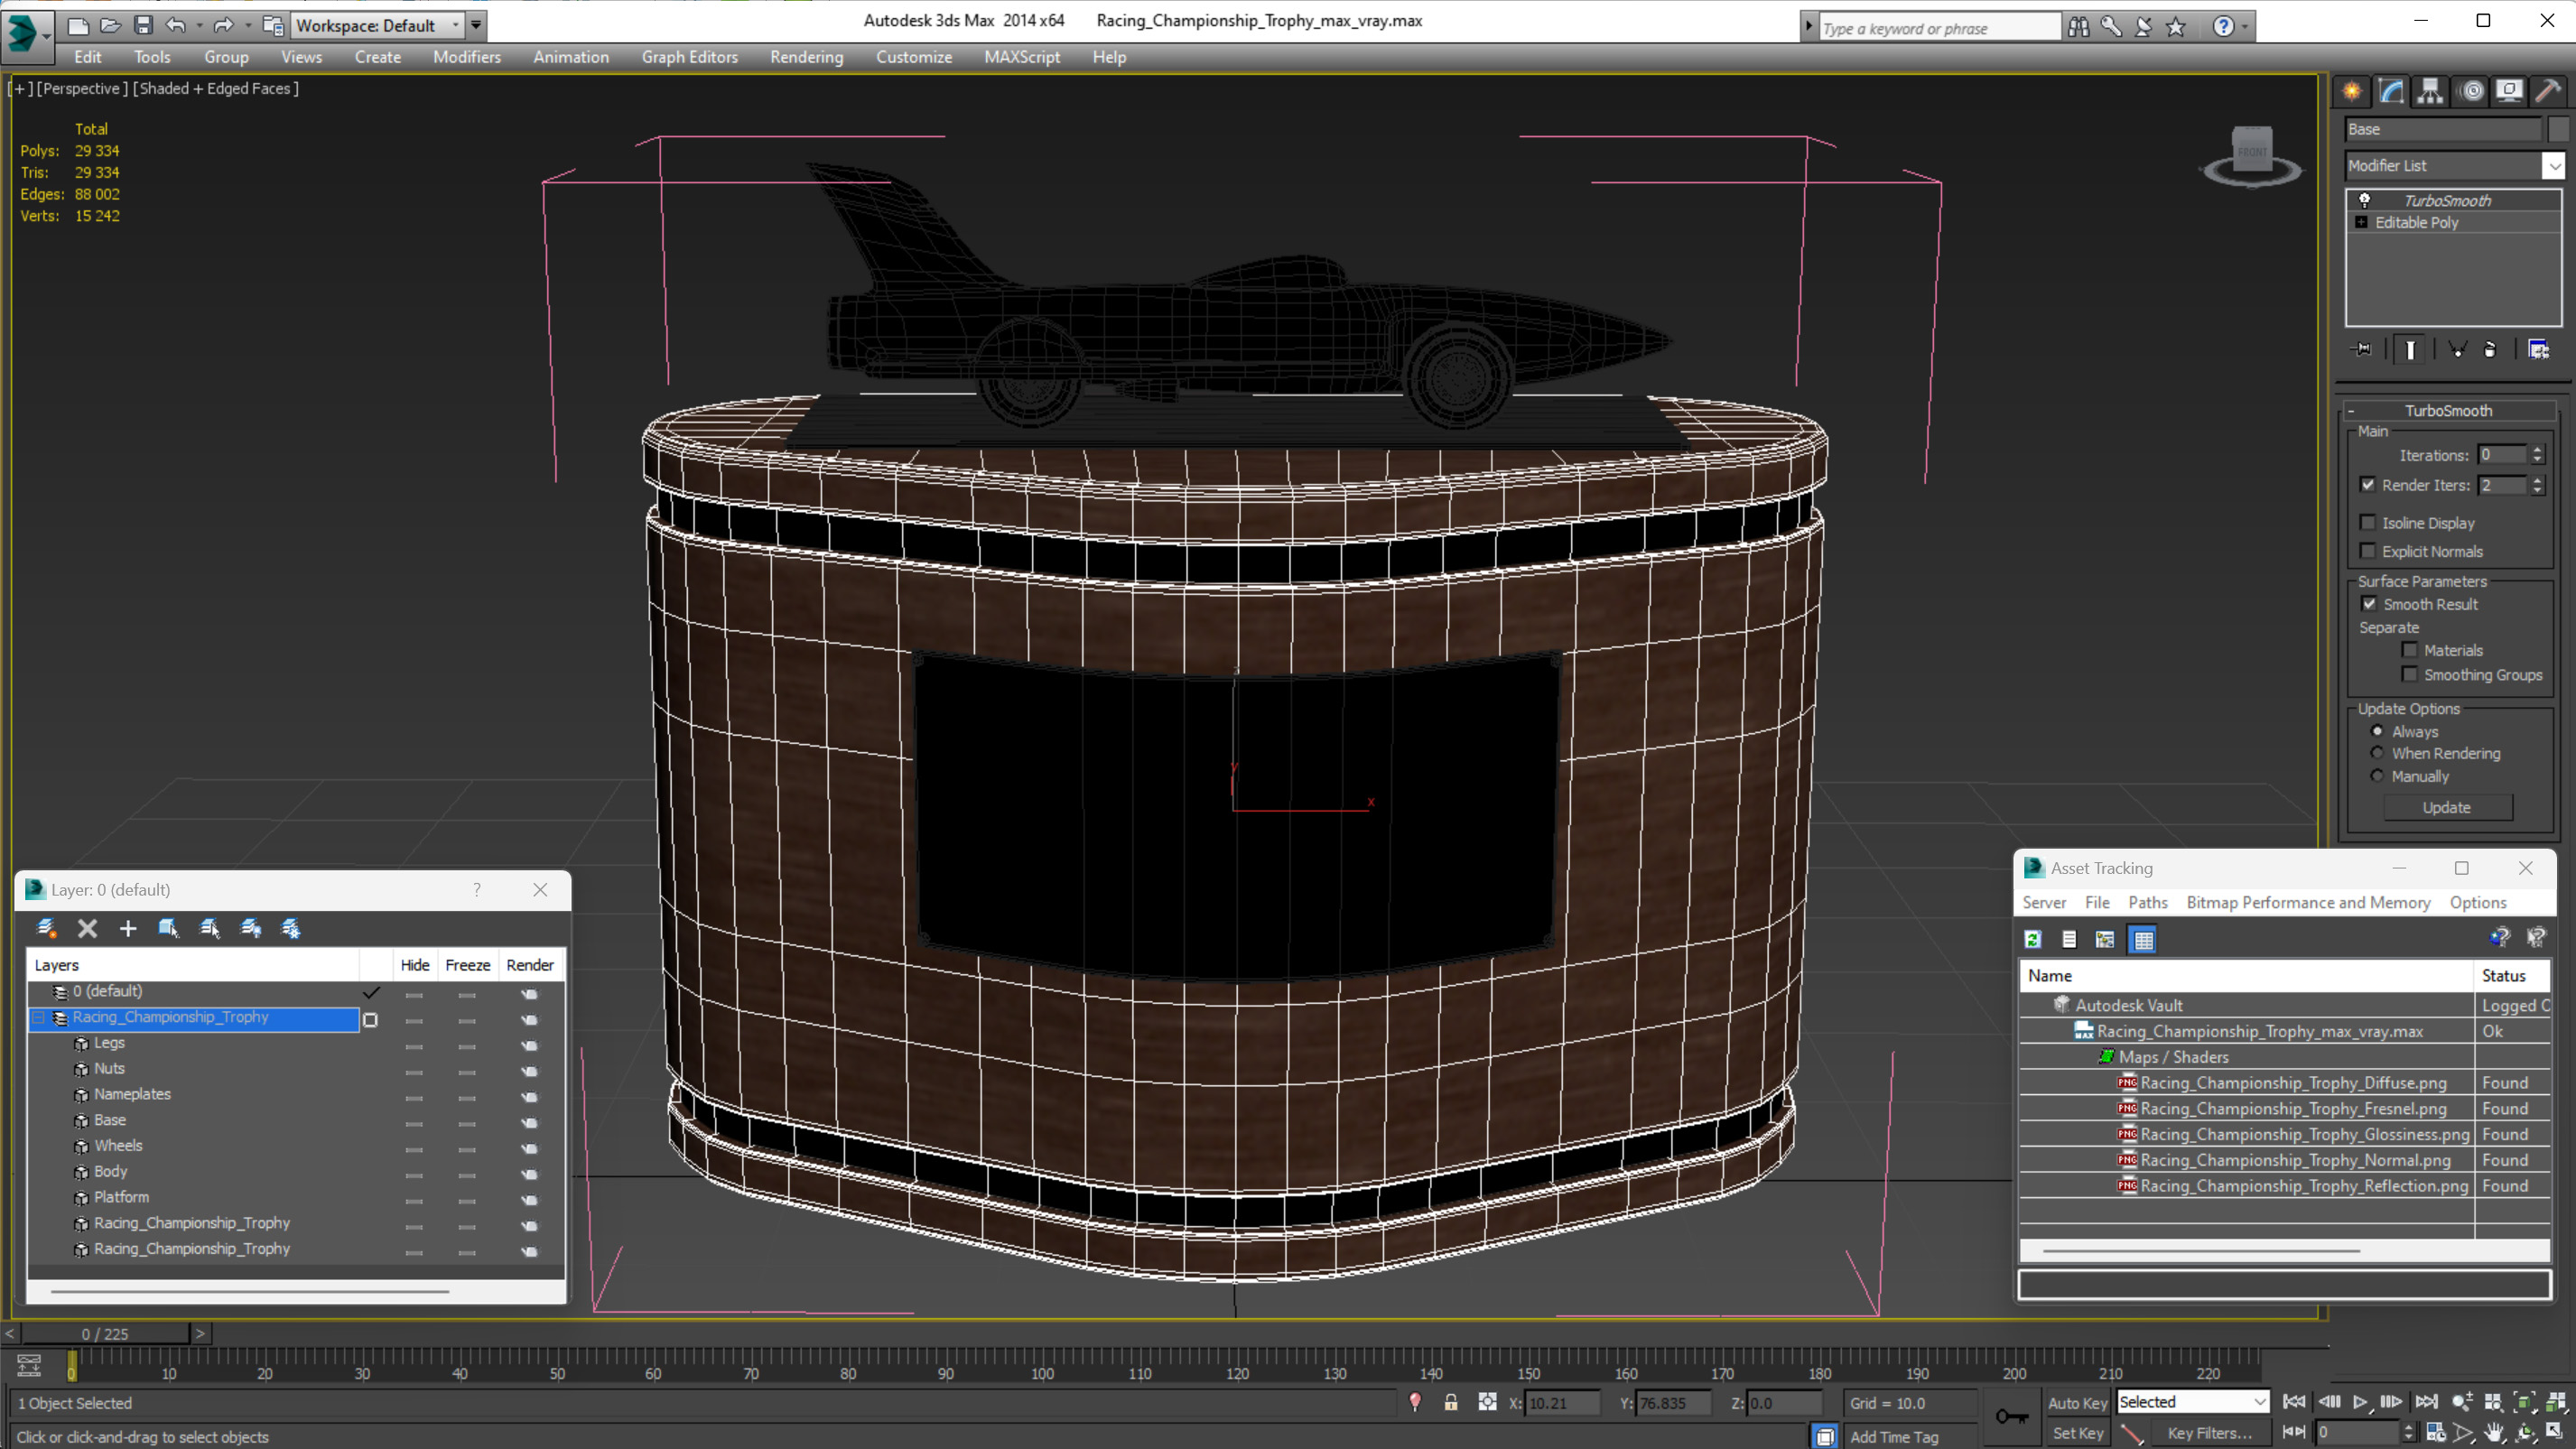Open the Motion command panel tab
The image size is (2576, 1449).
2472,91
